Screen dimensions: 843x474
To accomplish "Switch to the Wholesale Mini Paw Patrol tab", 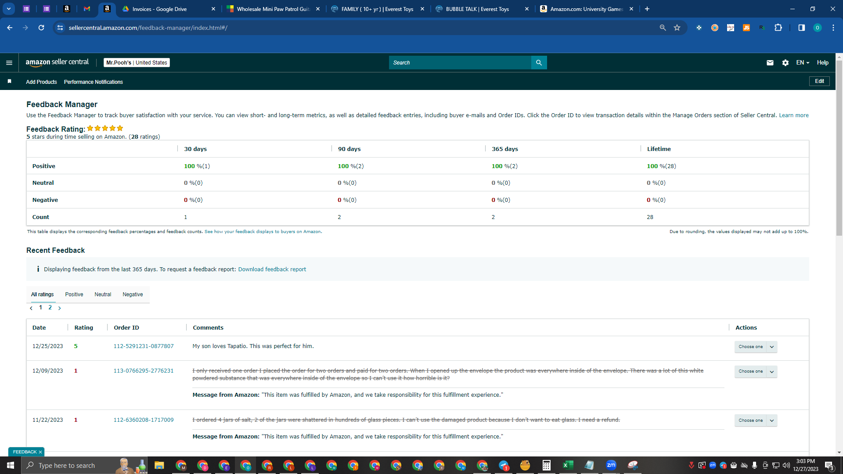I will [x=273, y=9].
